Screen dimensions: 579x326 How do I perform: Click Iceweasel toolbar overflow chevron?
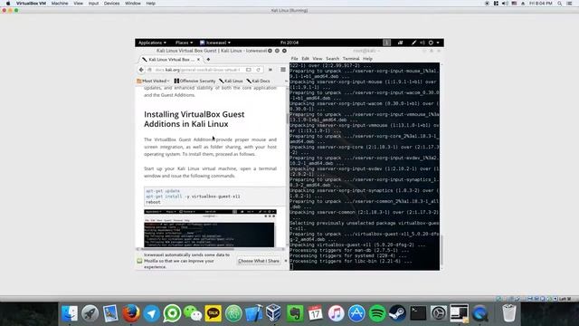[271, 70]
